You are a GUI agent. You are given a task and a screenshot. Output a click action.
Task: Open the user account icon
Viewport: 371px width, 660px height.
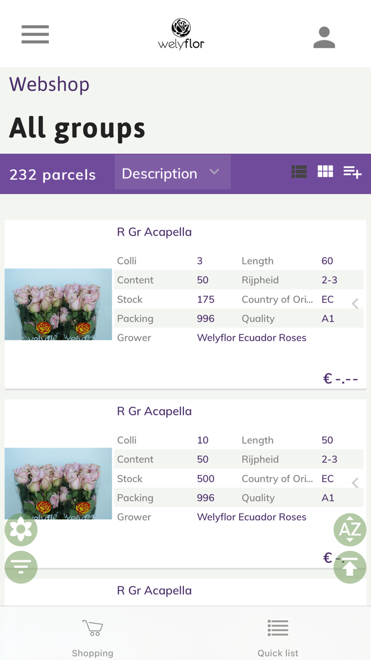pos(324,34)
